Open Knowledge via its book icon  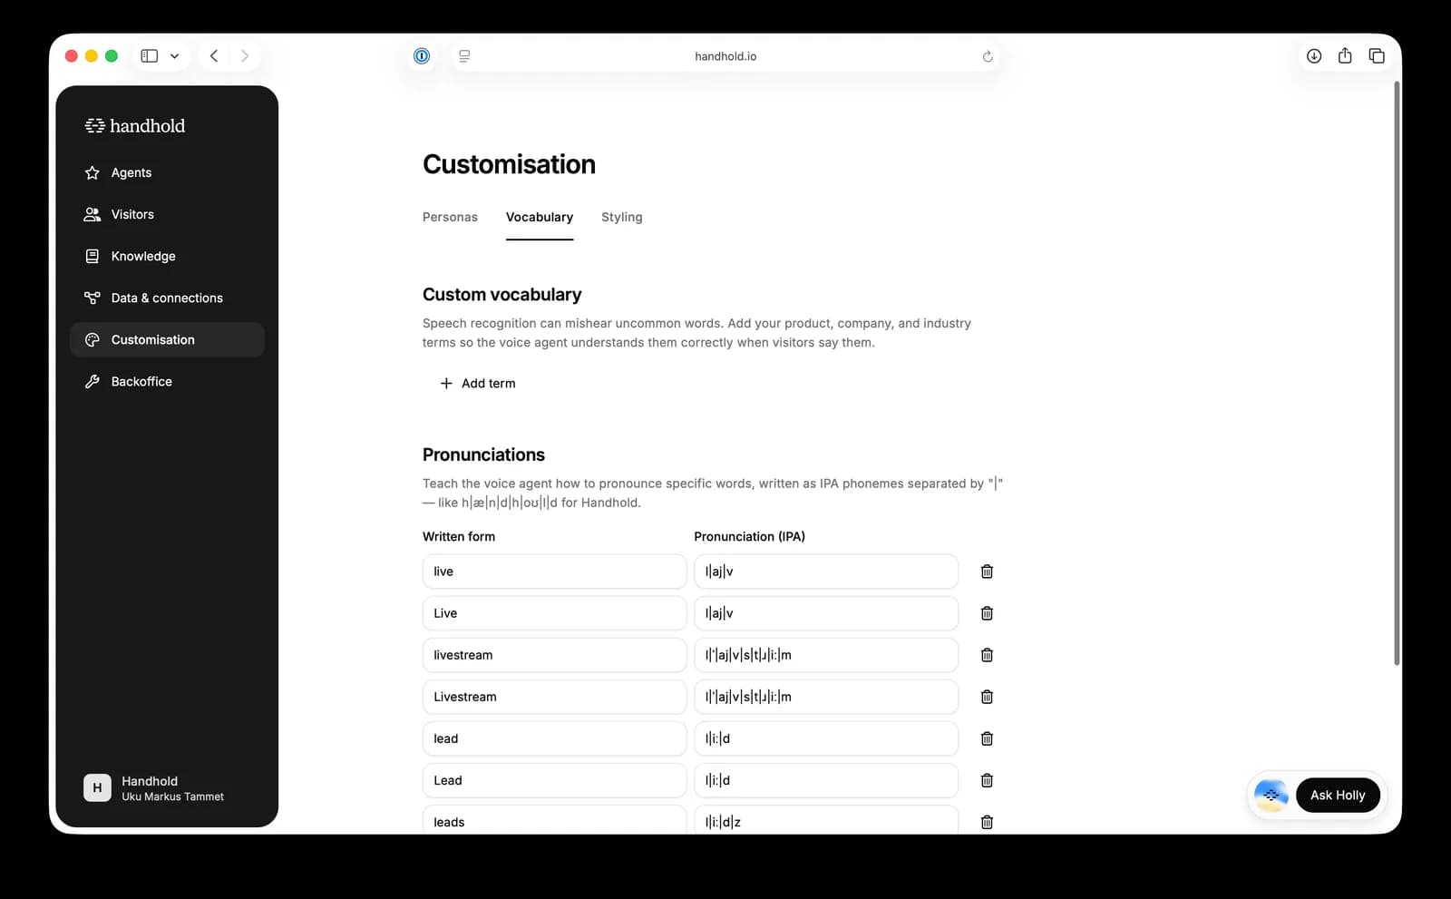tap(92, 256)
